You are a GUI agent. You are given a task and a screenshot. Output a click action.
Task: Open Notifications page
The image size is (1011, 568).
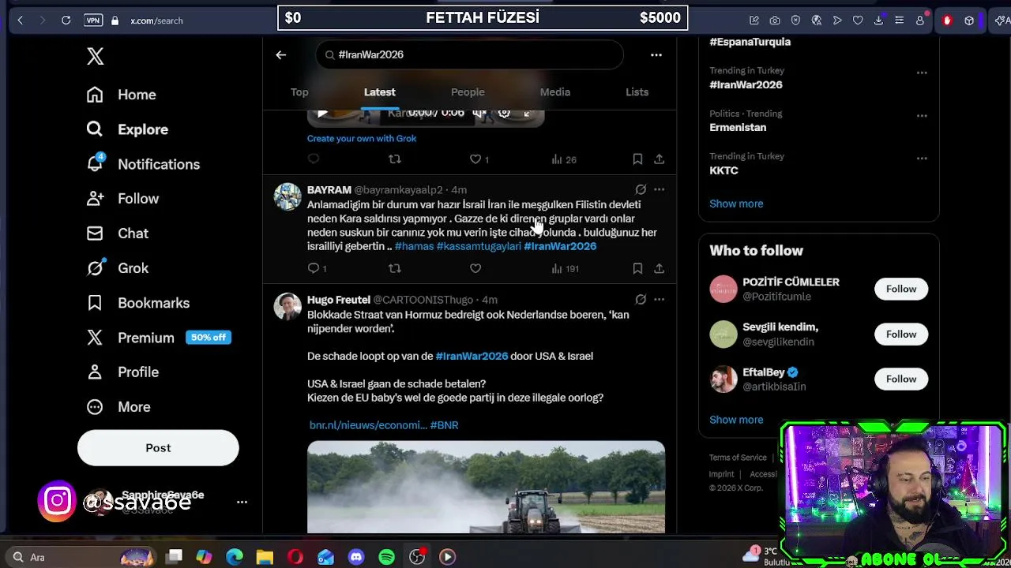coord(143,164)
